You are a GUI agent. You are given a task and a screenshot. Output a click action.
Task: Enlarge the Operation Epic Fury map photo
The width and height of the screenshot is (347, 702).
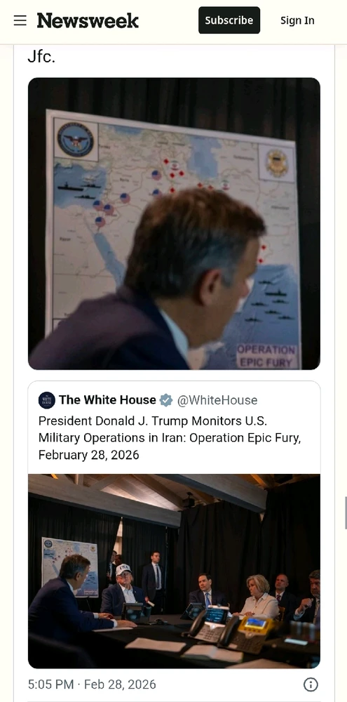(x=174, y=224)
